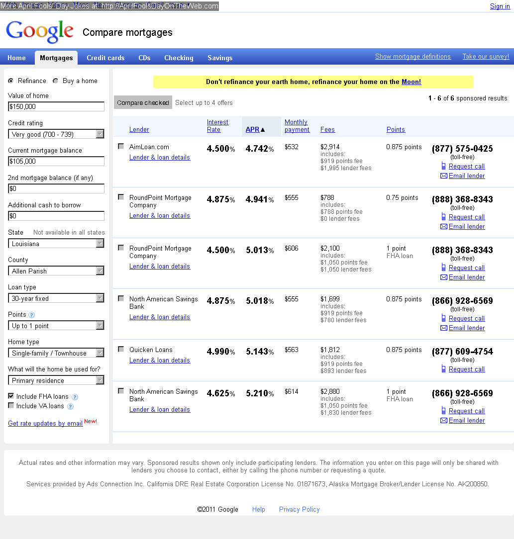
Task: Open Lender & loan details for AimLoan.com
Action: click(160, 158)
